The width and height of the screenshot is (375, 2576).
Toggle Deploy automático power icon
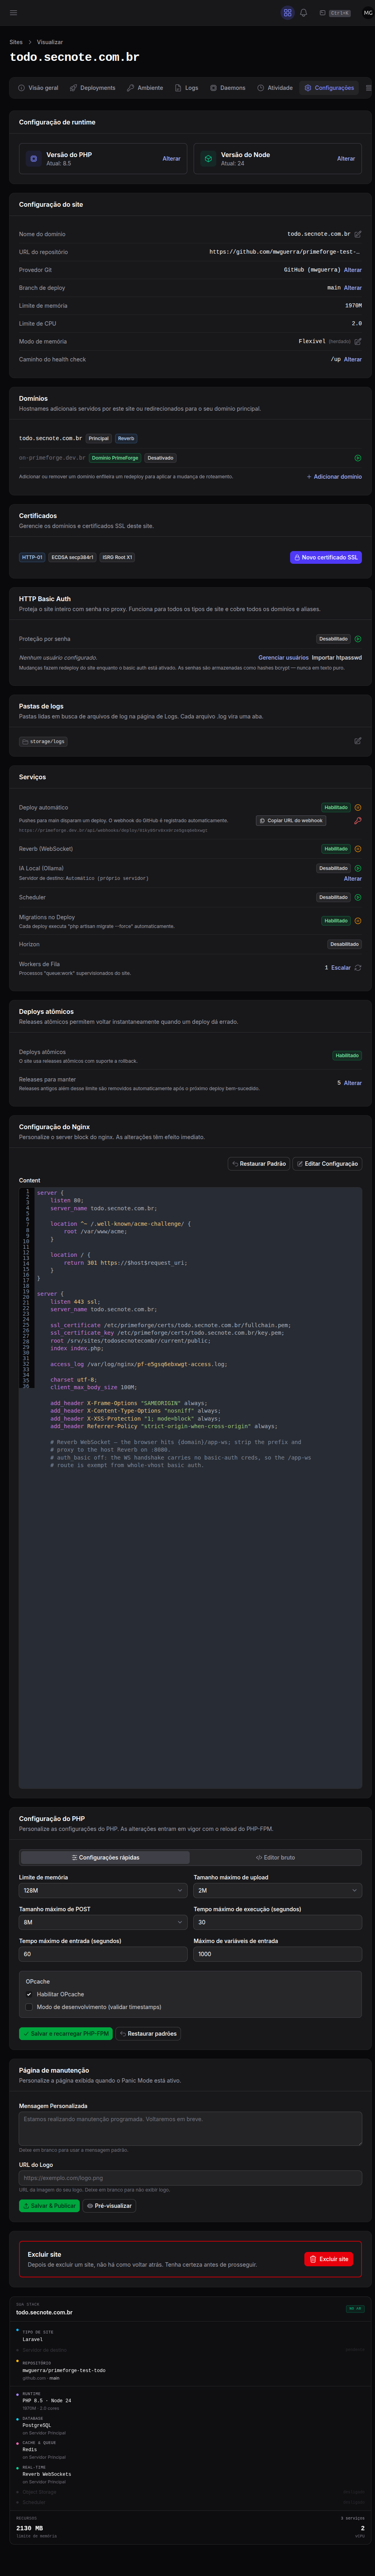point(358,807)
